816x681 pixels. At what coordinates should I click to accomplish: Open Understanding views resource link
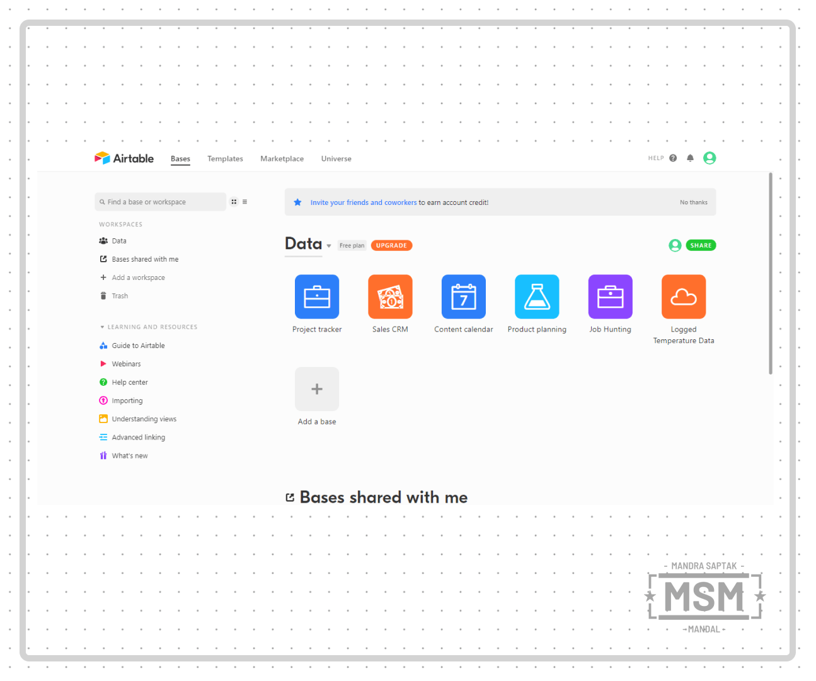(x=144, y=419)
